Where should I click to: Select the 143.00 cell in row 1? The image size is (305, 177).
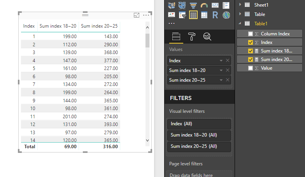tap(111, 37)
